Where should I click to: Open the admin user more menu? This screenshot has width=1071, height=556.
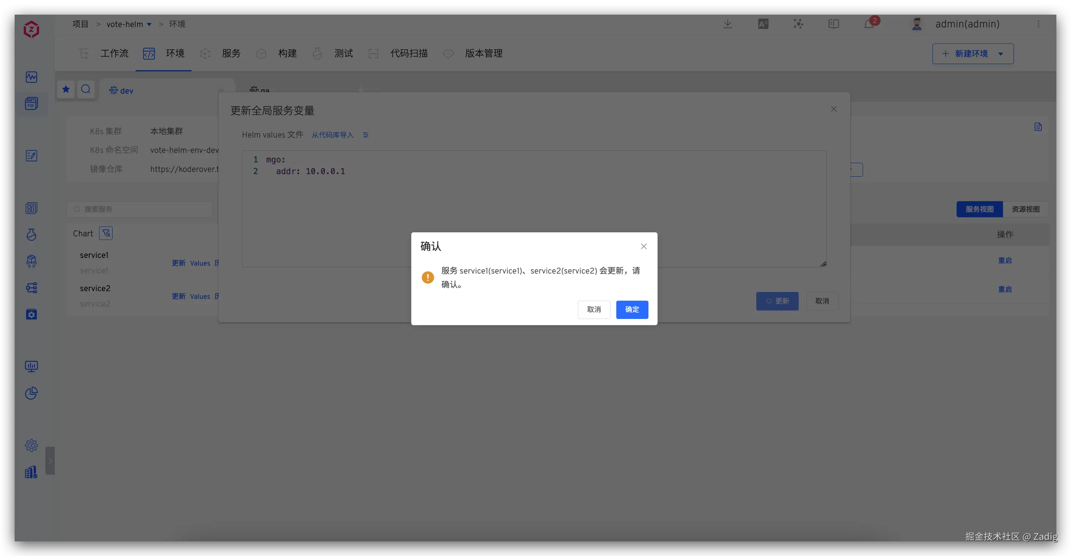[x=1038, y=24]
